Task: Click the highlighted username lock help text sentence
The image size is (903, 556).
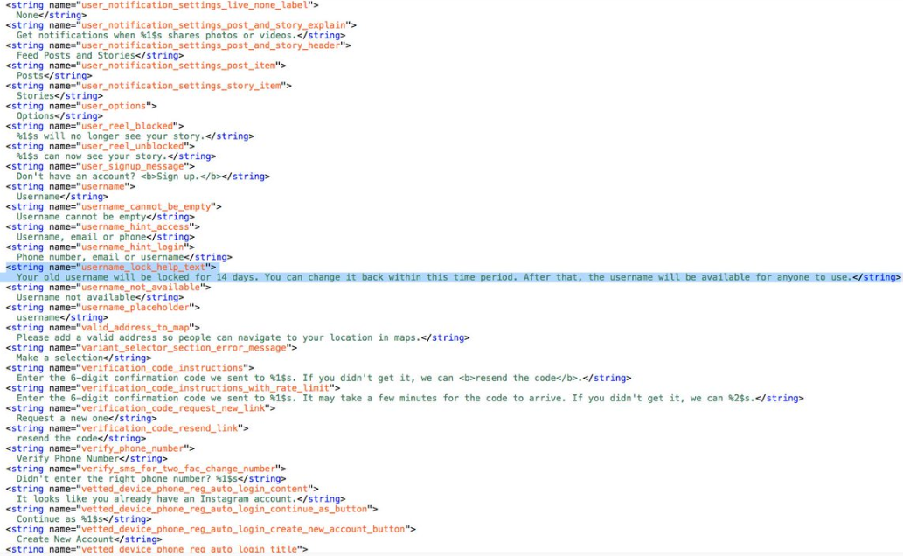Action: click(434, 277)
